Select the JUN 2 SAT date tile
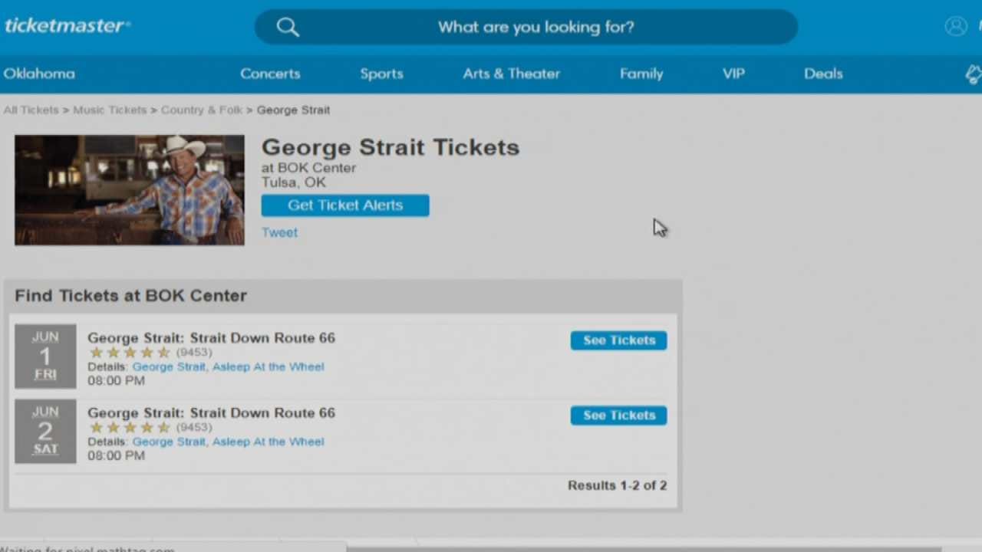This screenshot has height=552, width=982. [x=45, y=431]
